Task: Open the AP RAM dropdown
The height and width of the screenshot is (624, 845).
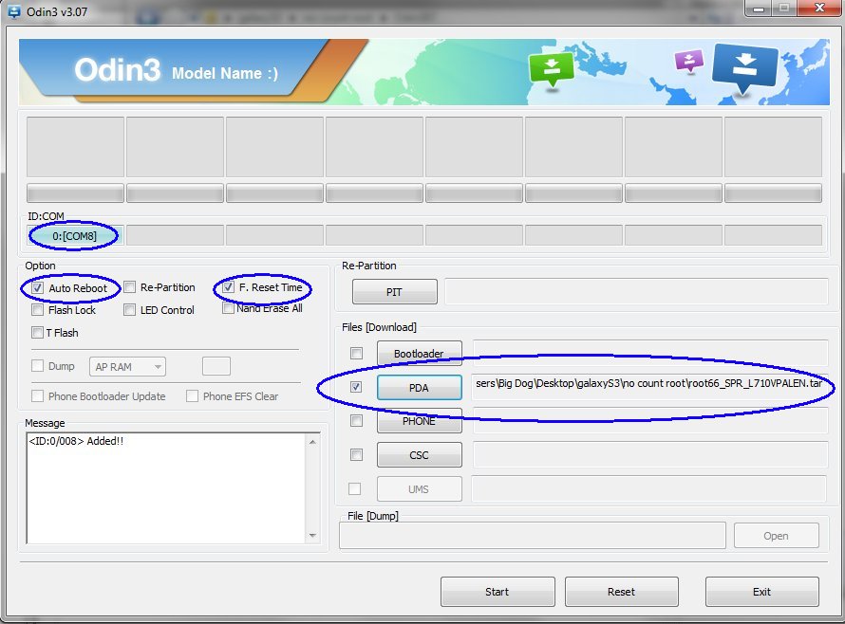Action: (128, 367)
